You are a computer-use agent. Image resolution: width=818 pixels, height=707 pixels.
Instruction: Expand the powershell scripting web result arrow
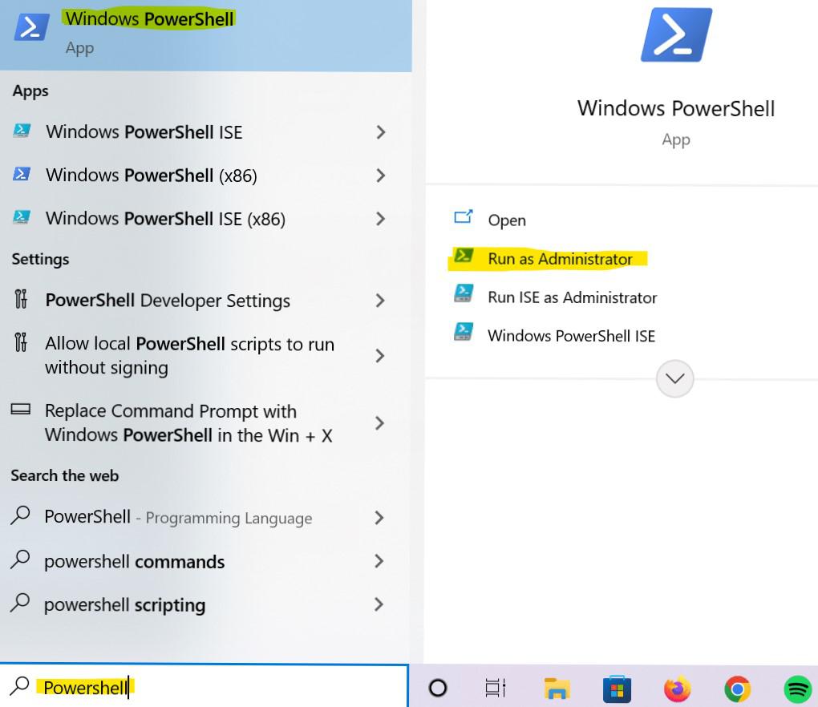point(380,605)
